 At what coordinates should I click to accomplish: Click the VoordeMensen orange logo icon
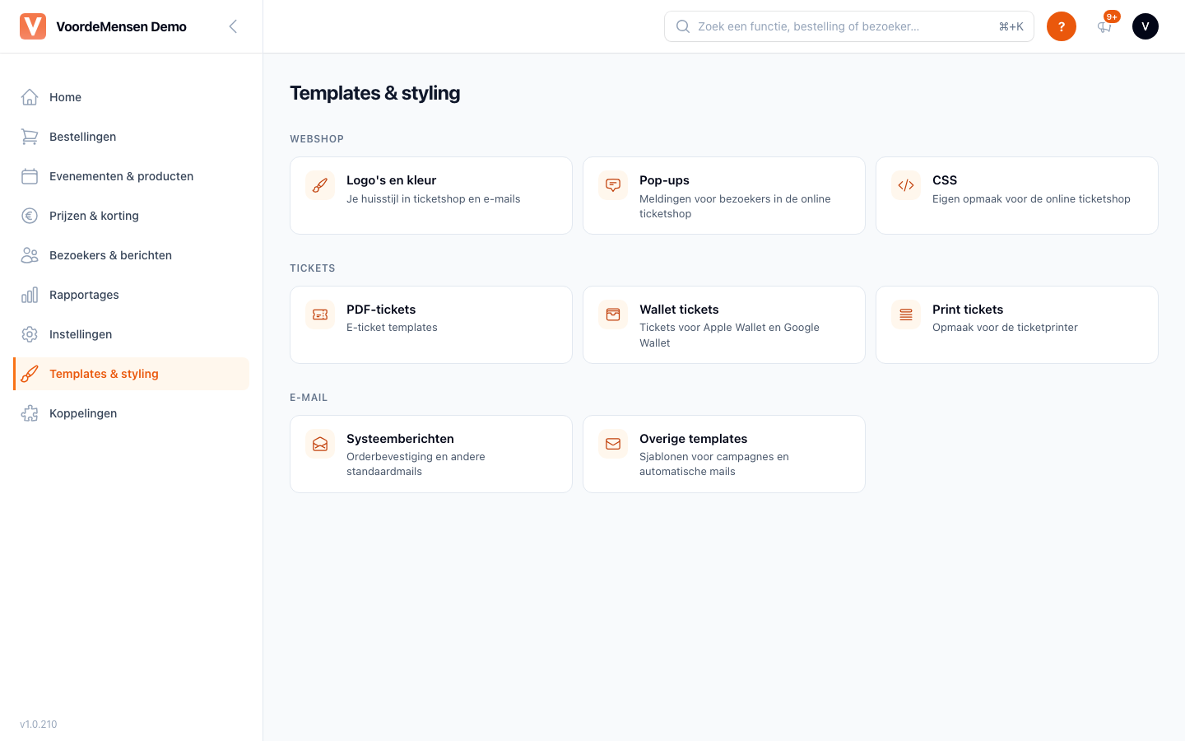click(x=33, y=26)
